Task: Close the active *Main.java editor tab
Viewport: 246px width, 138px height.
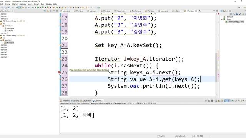Action: (x=196, y=11)
